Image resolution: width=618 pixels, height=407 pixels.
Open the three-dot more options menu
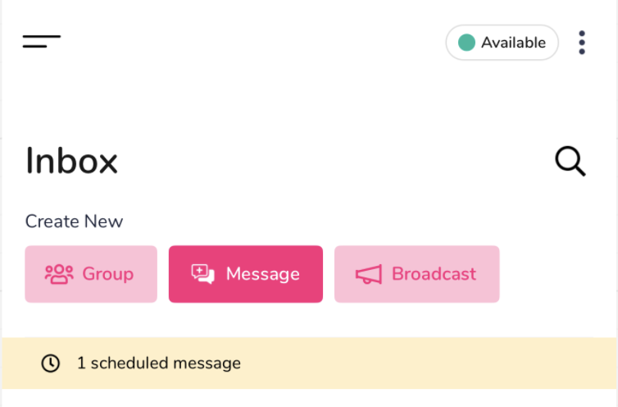click(582, 43)
